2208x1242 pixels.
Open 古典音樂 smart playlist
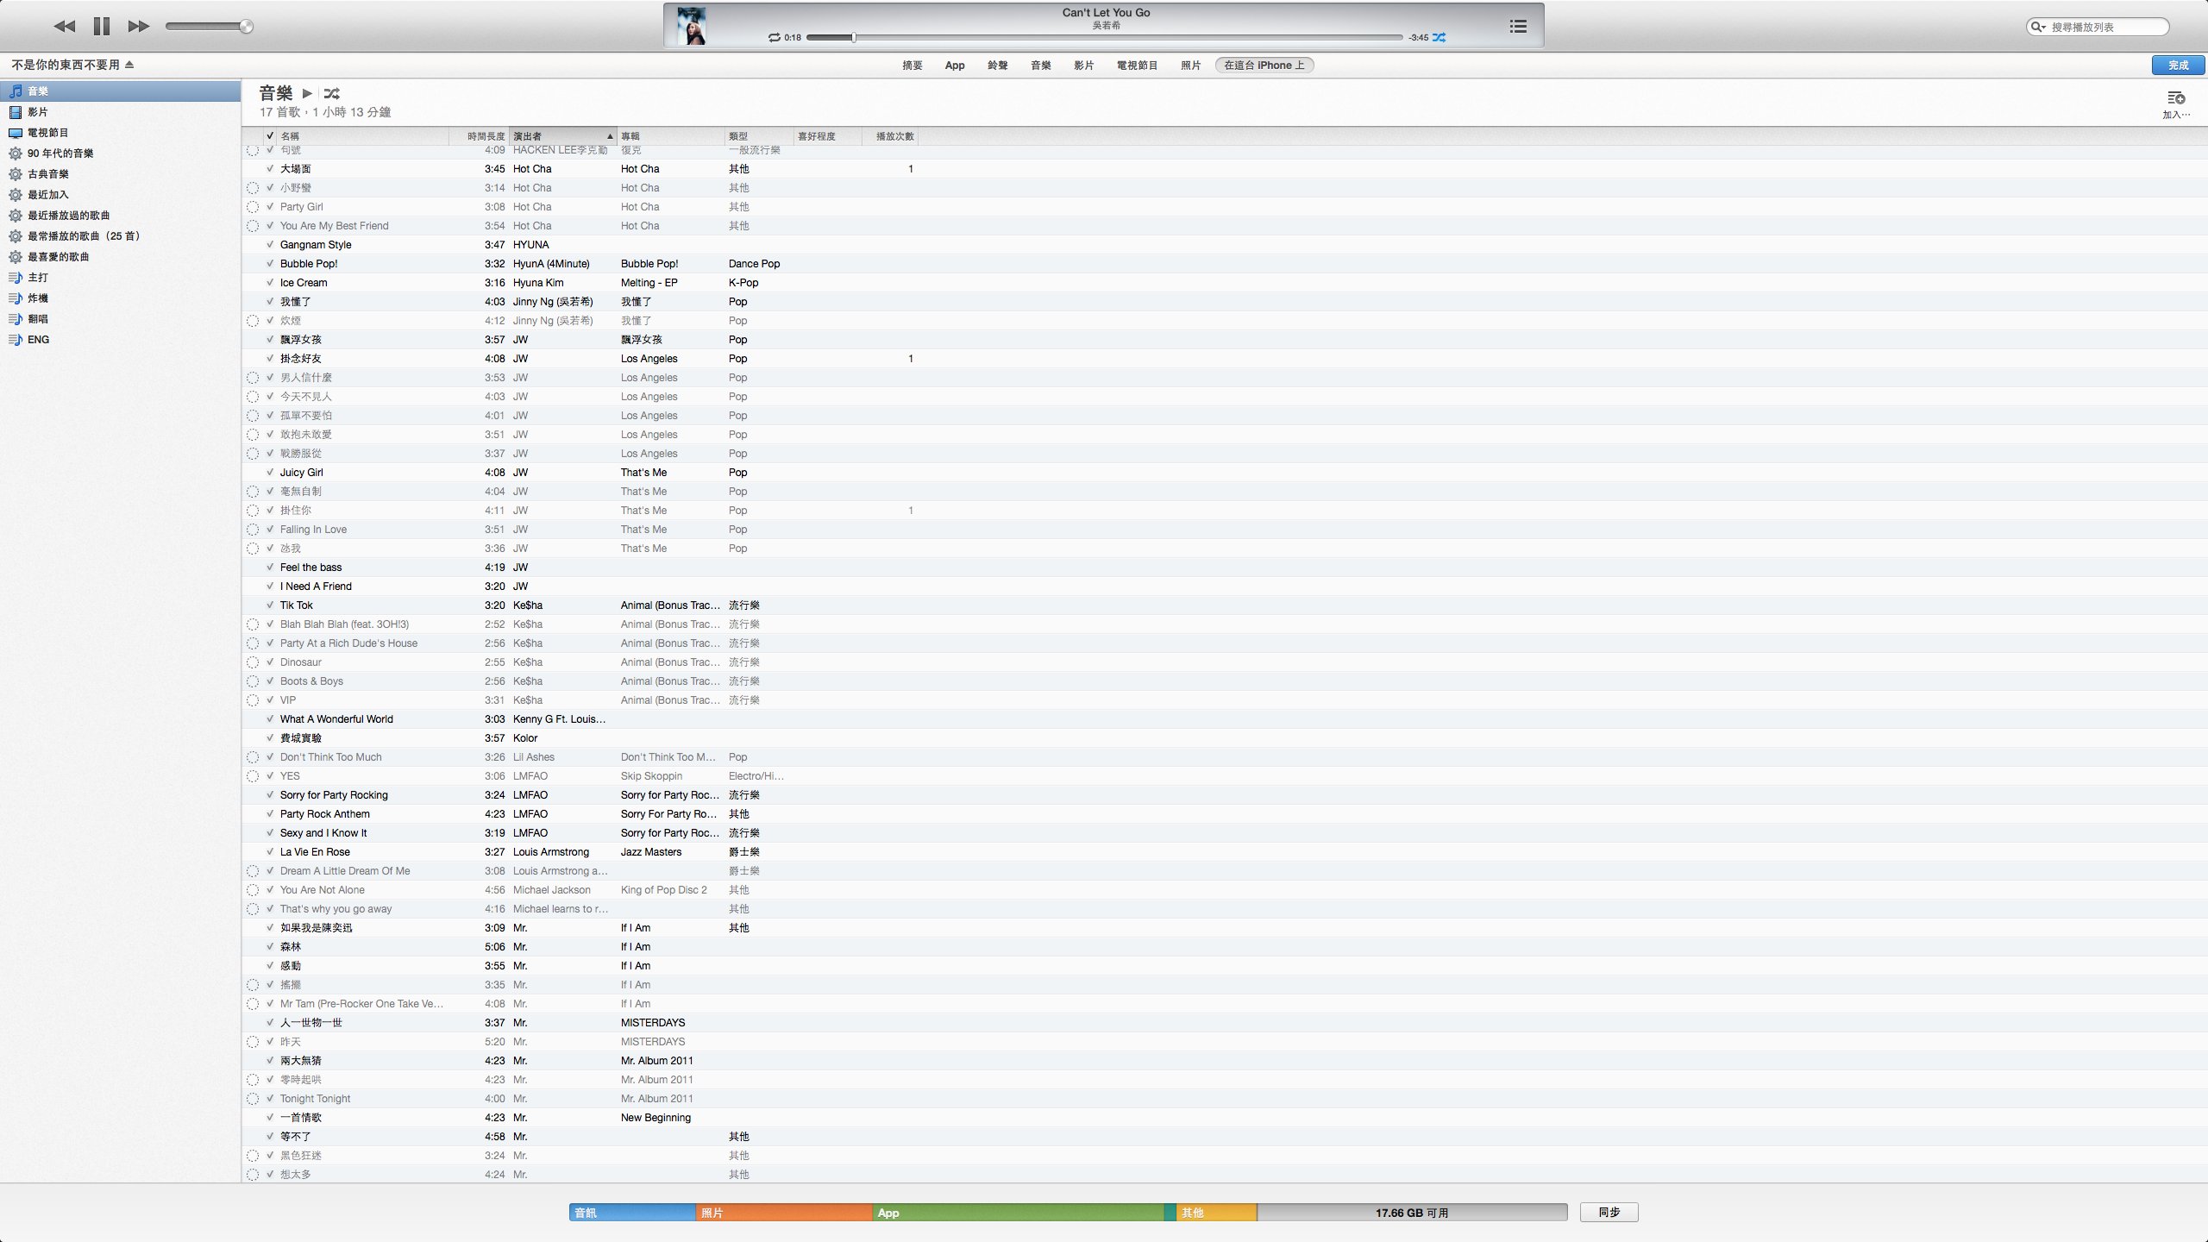120,174
